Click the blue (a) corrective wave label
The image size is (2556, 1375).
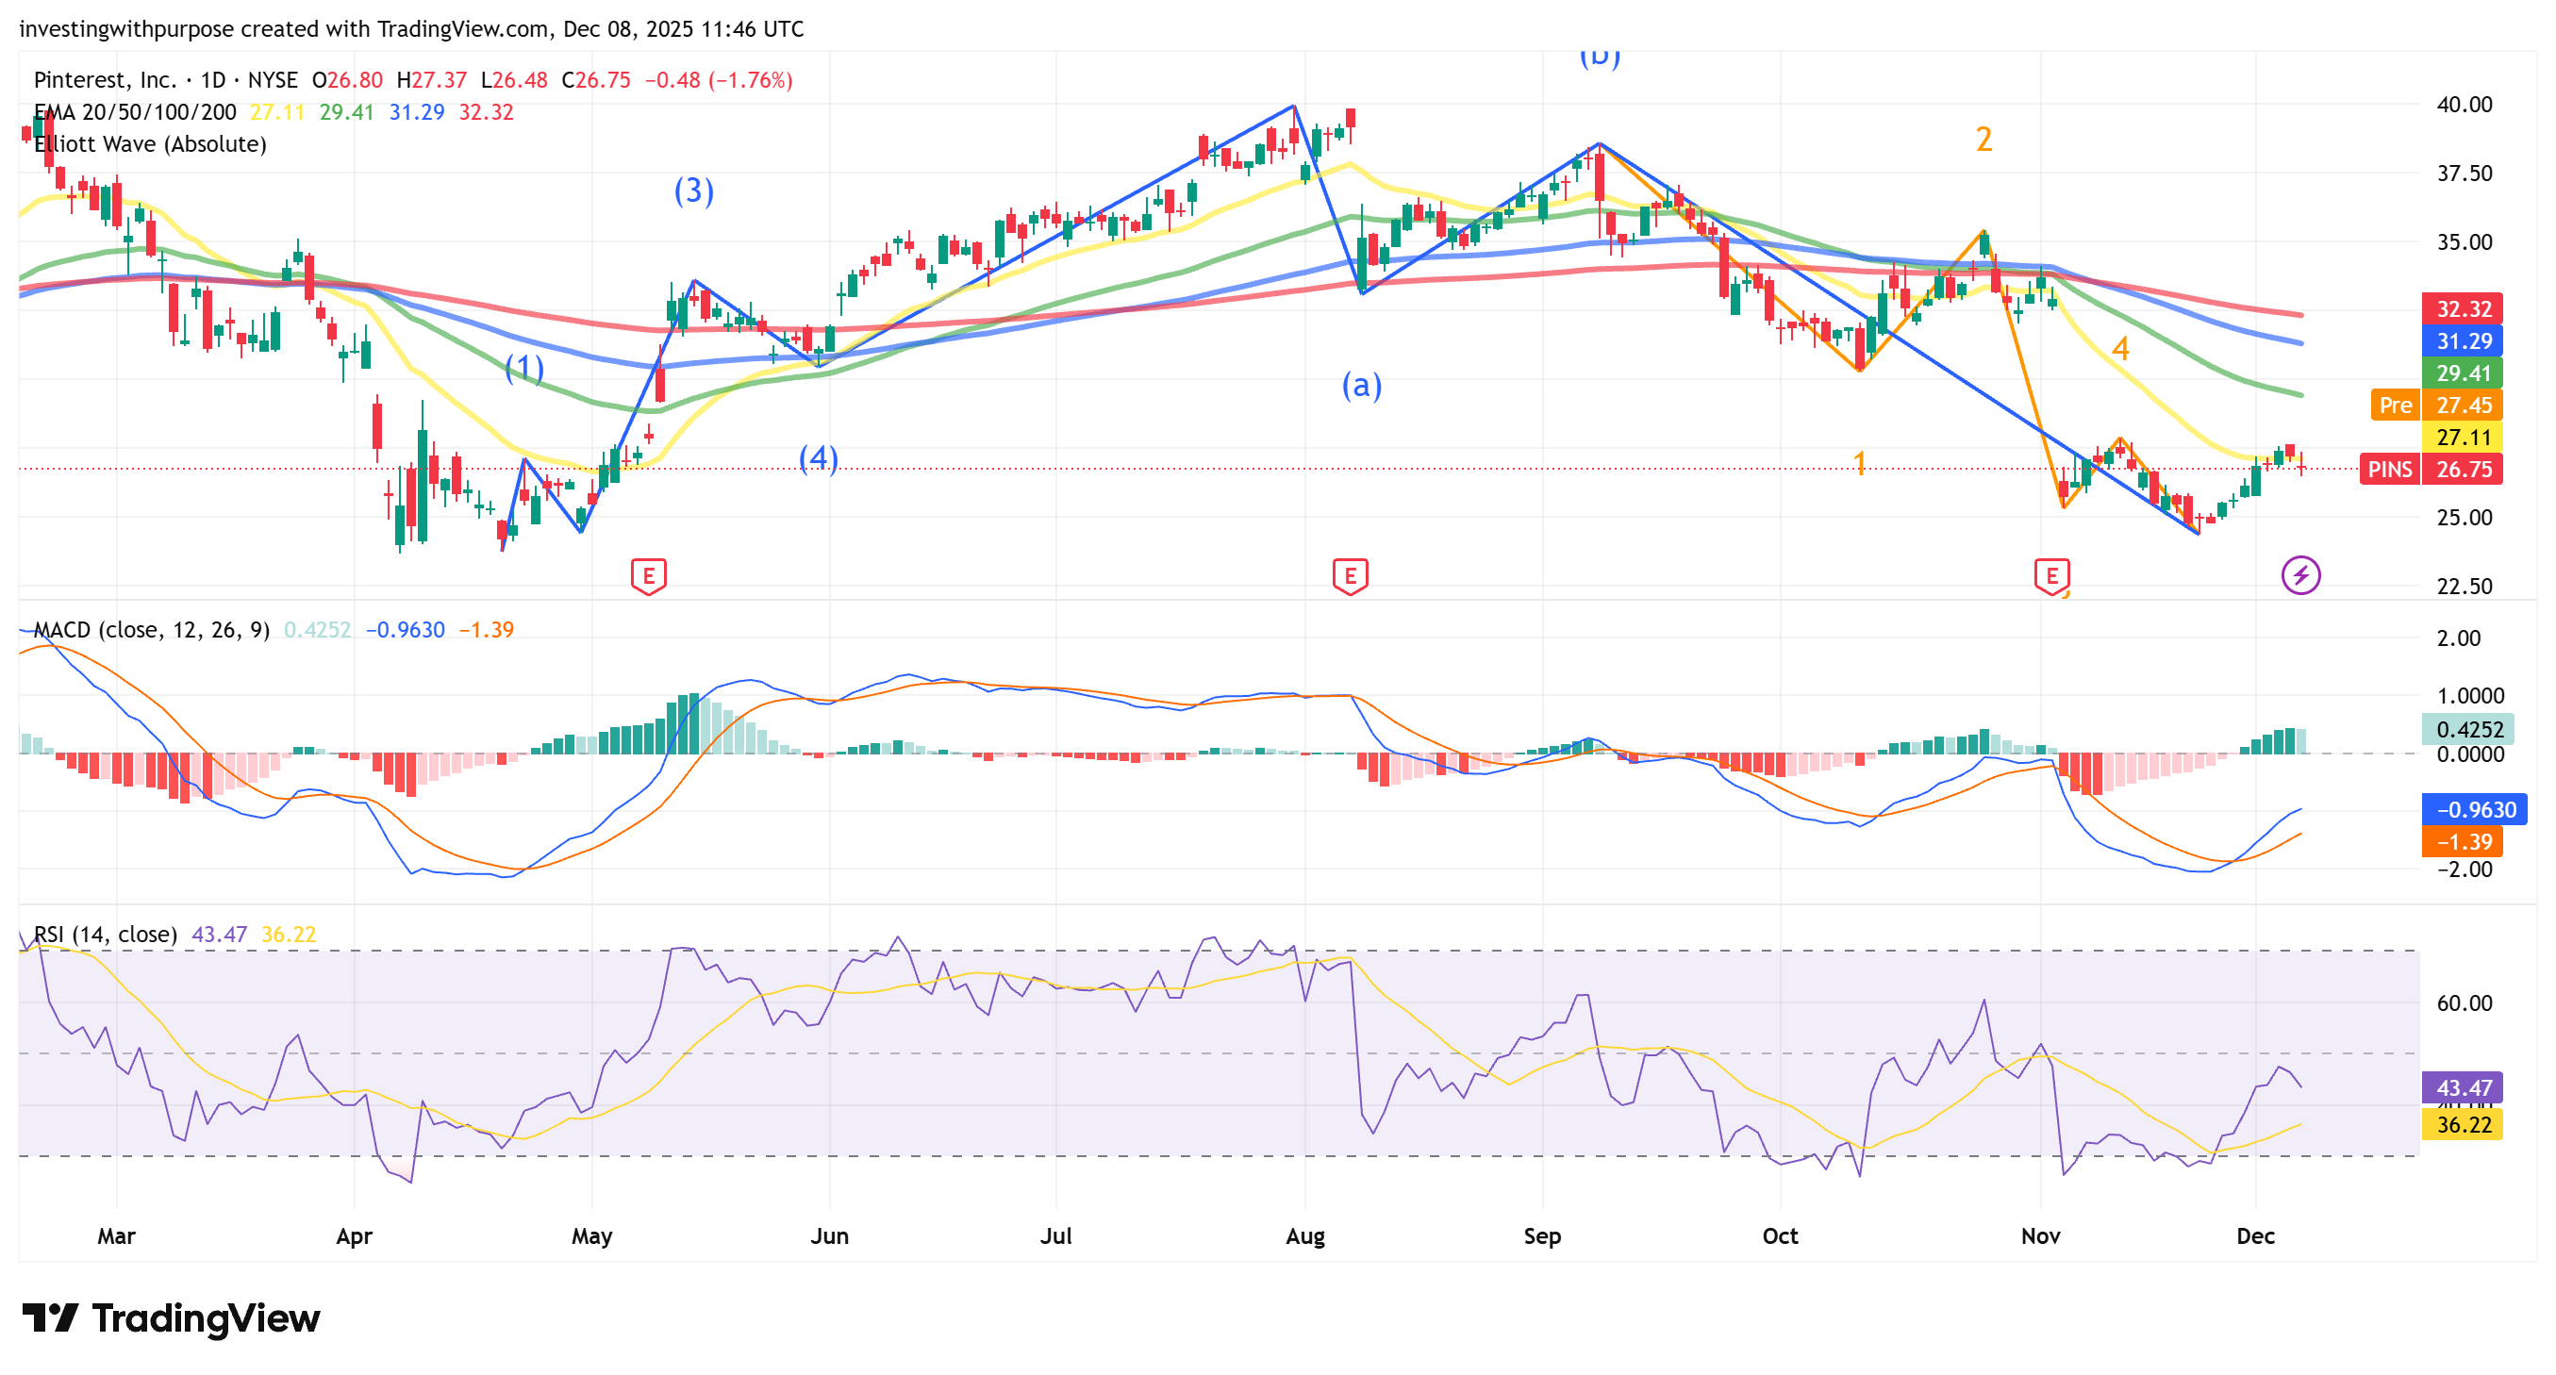[1361, 385]
